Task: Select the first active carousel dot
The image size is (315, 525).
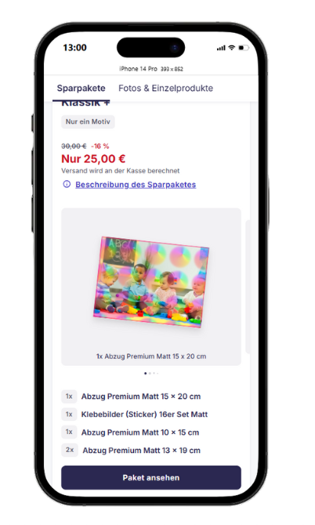Action: tap(145, 373)
